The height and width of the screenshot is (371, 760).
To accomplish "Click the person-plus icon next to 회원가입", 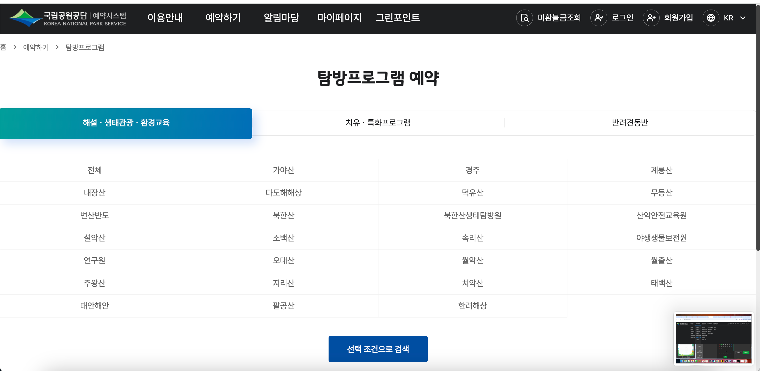I will tap(651, 18).
